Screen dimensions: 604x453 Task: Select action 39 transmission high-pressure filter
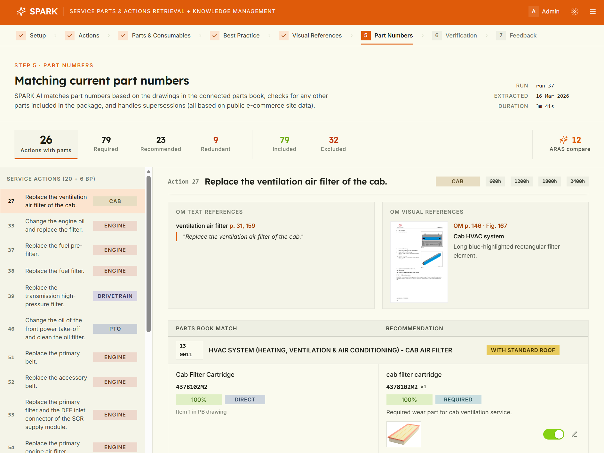[73, 296]
